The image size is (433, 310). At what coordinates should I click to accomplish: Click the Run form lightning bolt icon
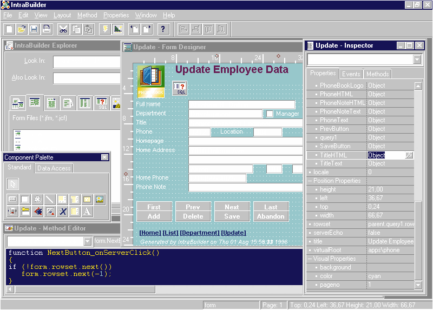click(x=105, y=29)
